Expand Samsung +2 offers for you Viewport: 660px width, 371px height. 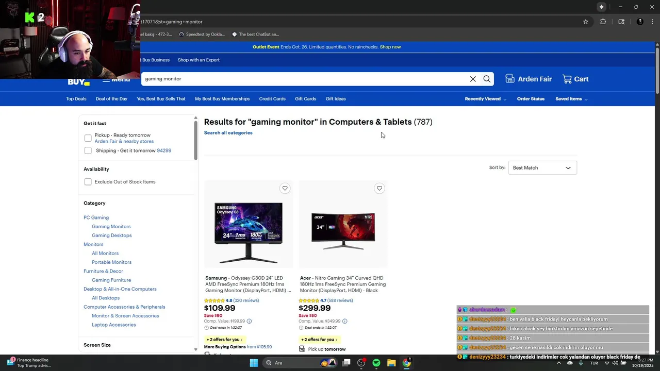click(x=224, y=340)
